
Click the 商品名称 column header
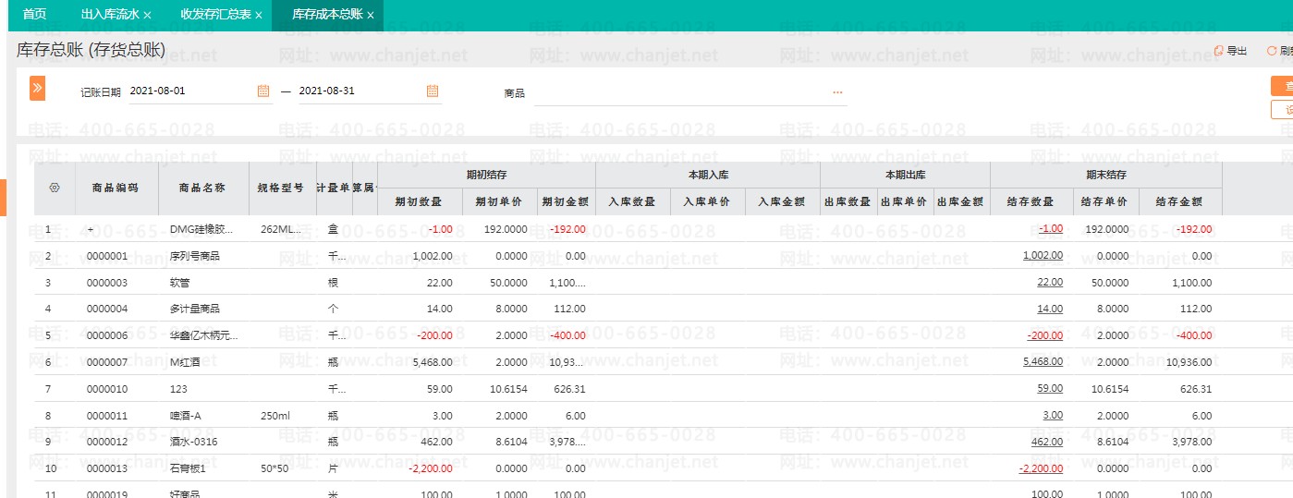pyautogui.click(x=202, y=187)
